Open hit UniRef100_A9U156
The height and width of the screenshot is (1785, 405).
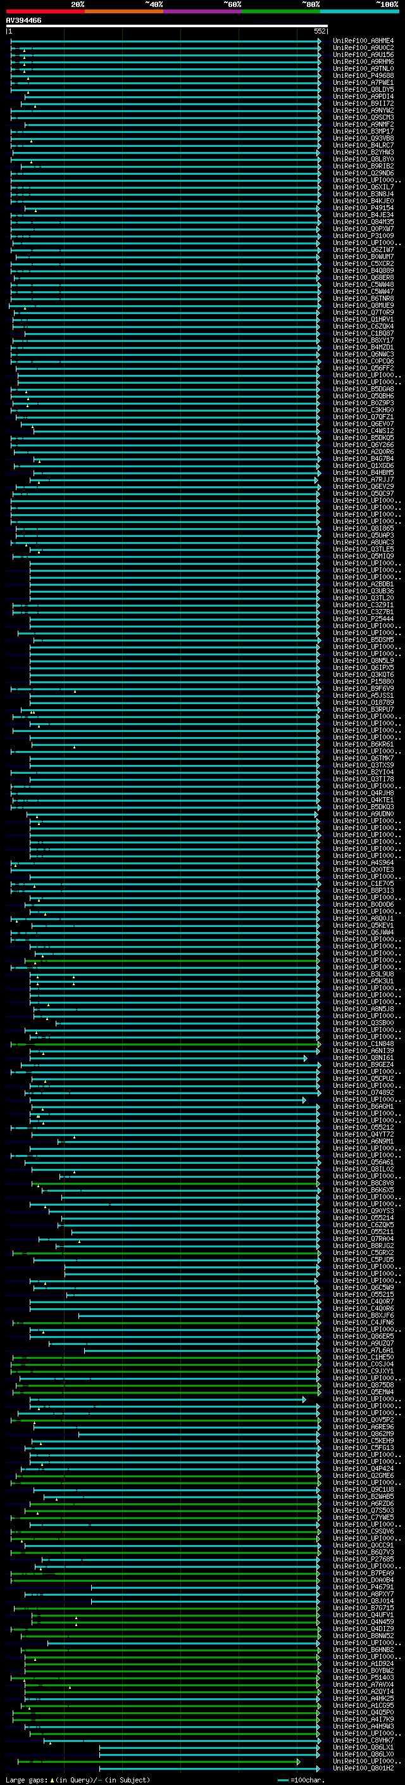363,54
